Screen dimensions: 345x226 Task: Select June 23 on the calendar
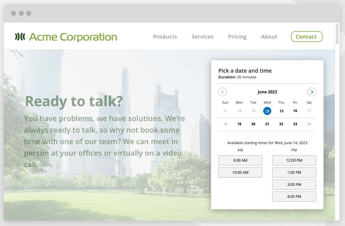pos(295,124)
